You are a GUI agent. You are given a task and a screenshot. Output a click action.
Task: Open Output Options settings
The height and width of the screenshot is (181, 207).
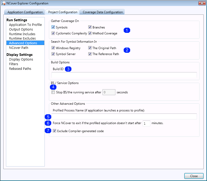[x=21, y=29]
